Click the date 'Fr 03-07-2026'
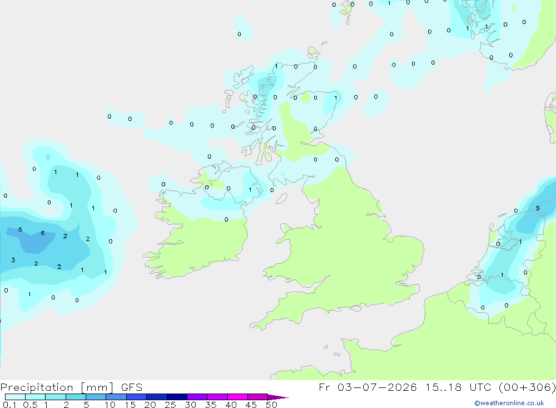This screenshot has width=556, height=408. (x=368, y=387)
